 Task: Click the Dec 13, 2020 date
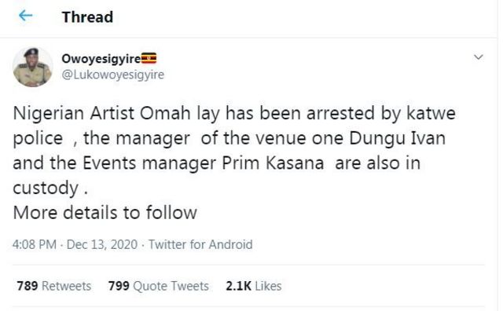coord(102,244)
